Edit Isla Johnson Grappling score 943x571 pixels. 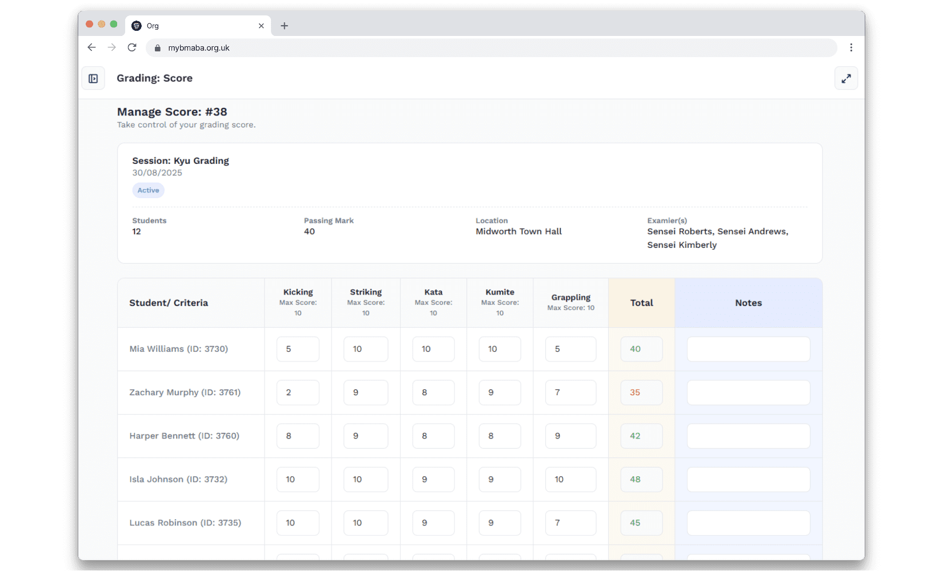(570, 479)
